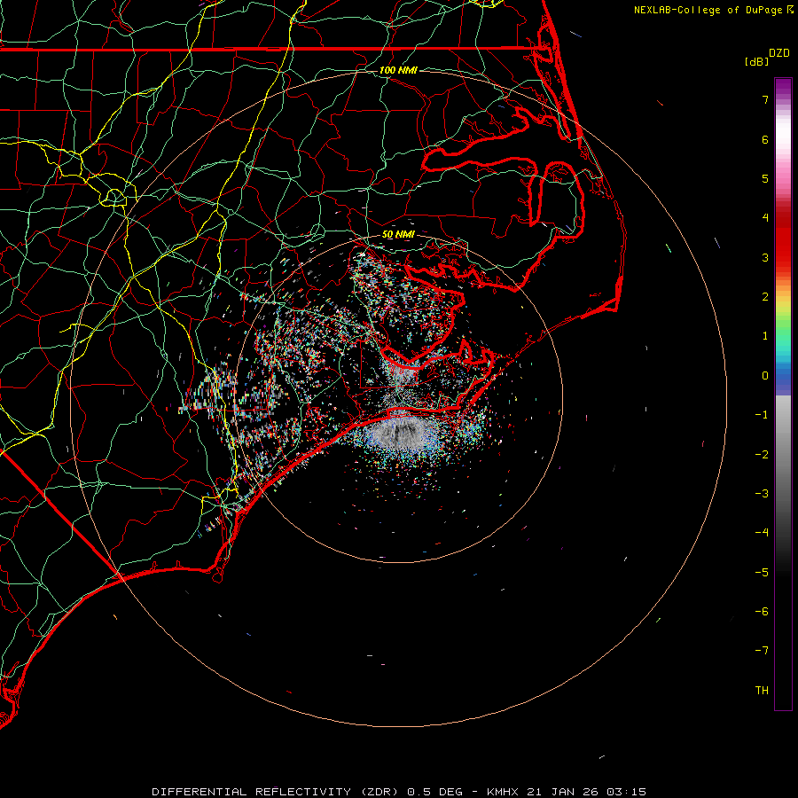Pick the gray segment of the color bar near -2 dB
The width and height of the screenshot is (798, 798).
(783, 455)
